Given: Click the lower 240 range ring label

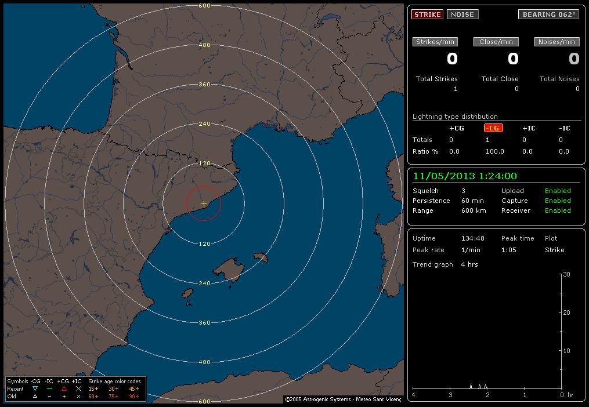Looking at the screenshot, I should [204, 283].
